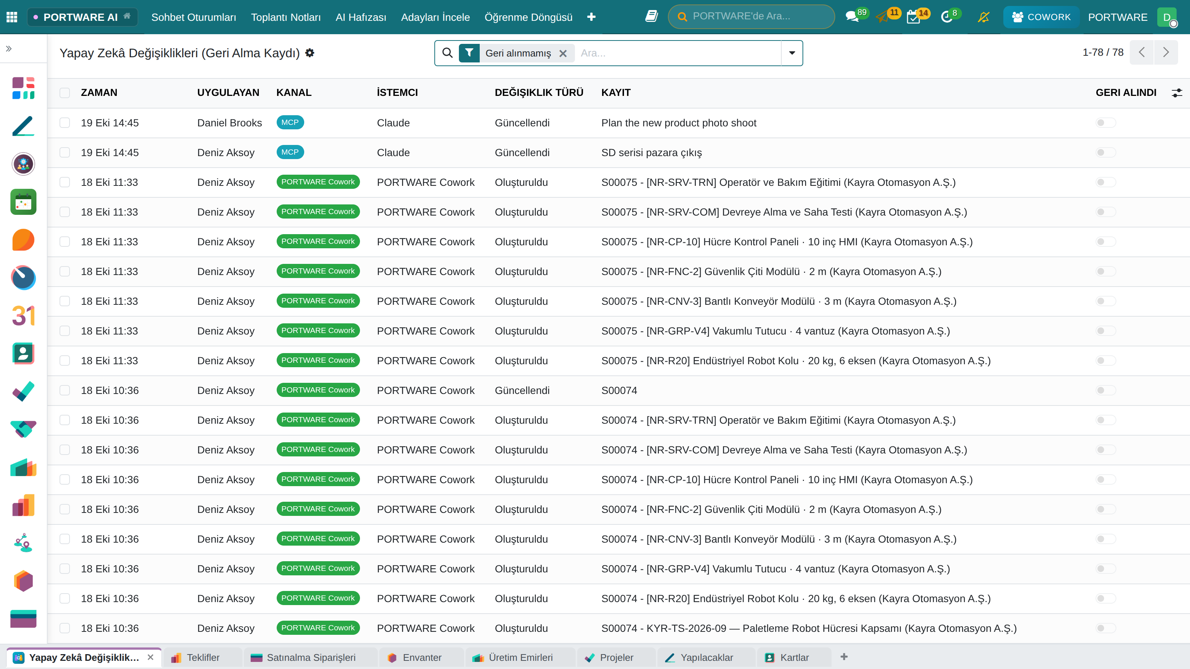Open the green calendar app in sidebar
This screenshot has height=669, width=1190.
click(23, 202)
